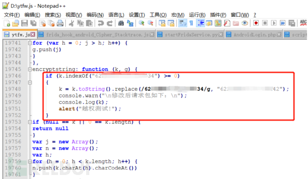Open Folder as Workspace icon

click(236, 23)
